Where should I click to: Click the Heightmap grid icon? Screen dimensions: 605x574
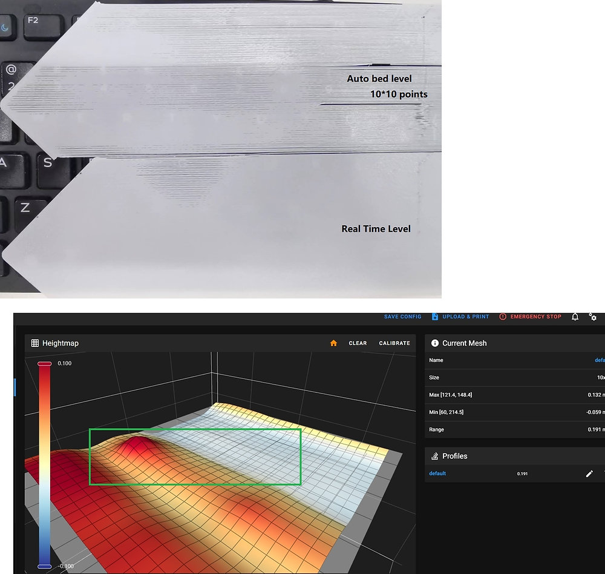click(34, 343)
